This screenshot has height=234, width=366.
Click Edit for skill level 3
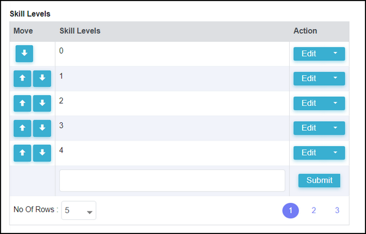click(x=309, y=128)
